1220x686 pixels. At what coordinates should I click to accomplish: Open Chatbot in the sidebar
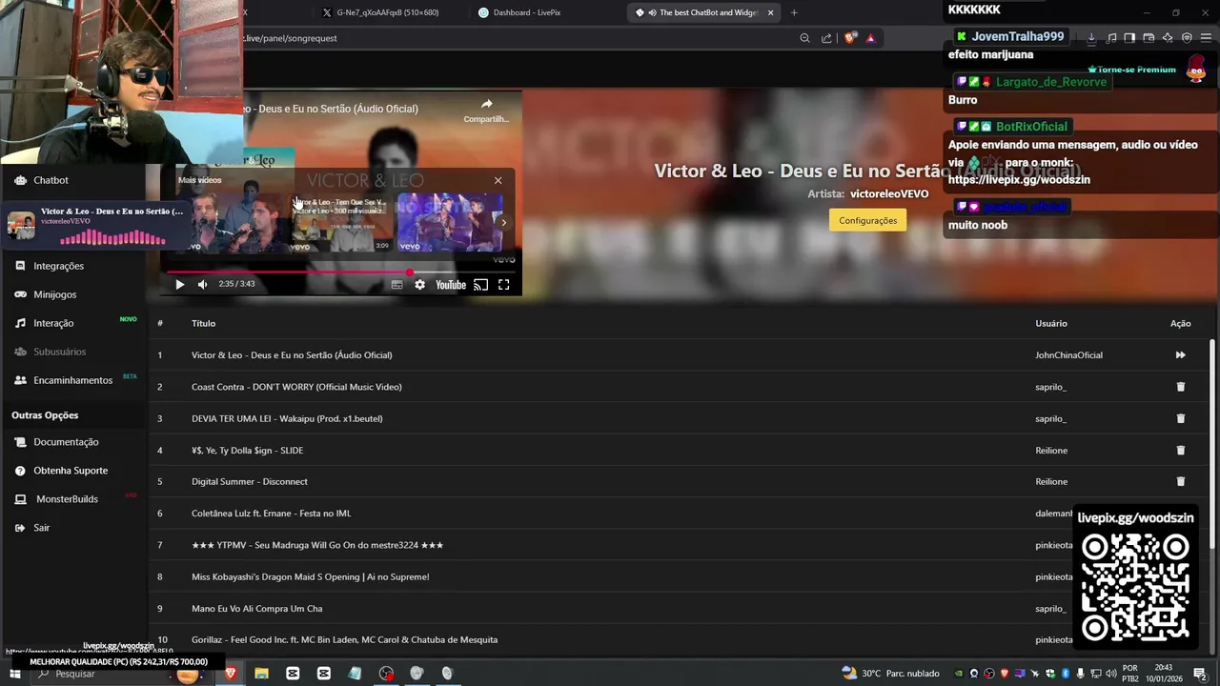click(x=51, y=180)
